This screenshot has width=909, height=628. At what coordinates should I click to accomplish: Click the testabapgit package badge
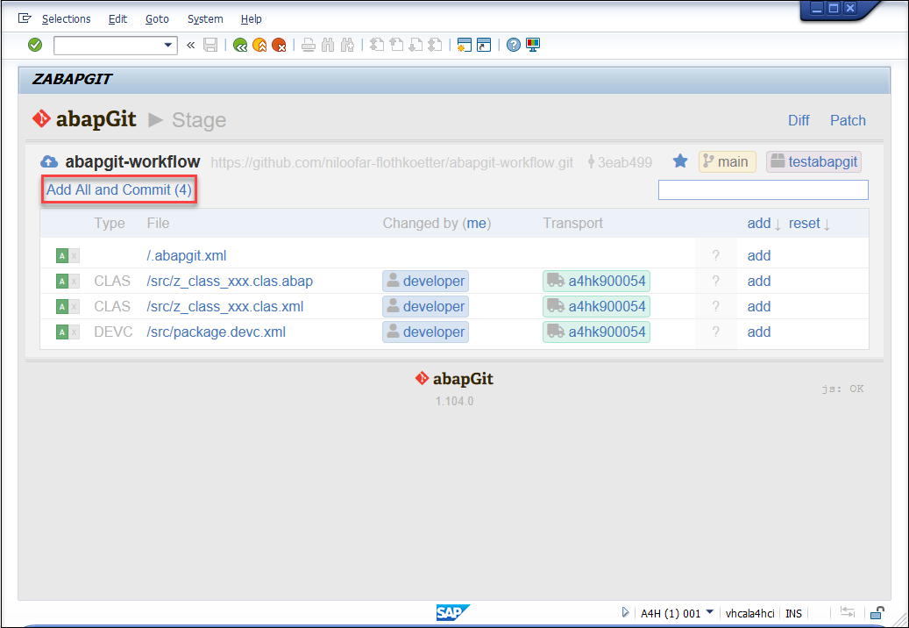(814, 161)
